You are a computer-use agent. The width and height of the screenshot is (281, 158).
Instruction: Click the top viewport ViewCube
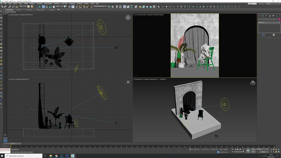point(128,18)
